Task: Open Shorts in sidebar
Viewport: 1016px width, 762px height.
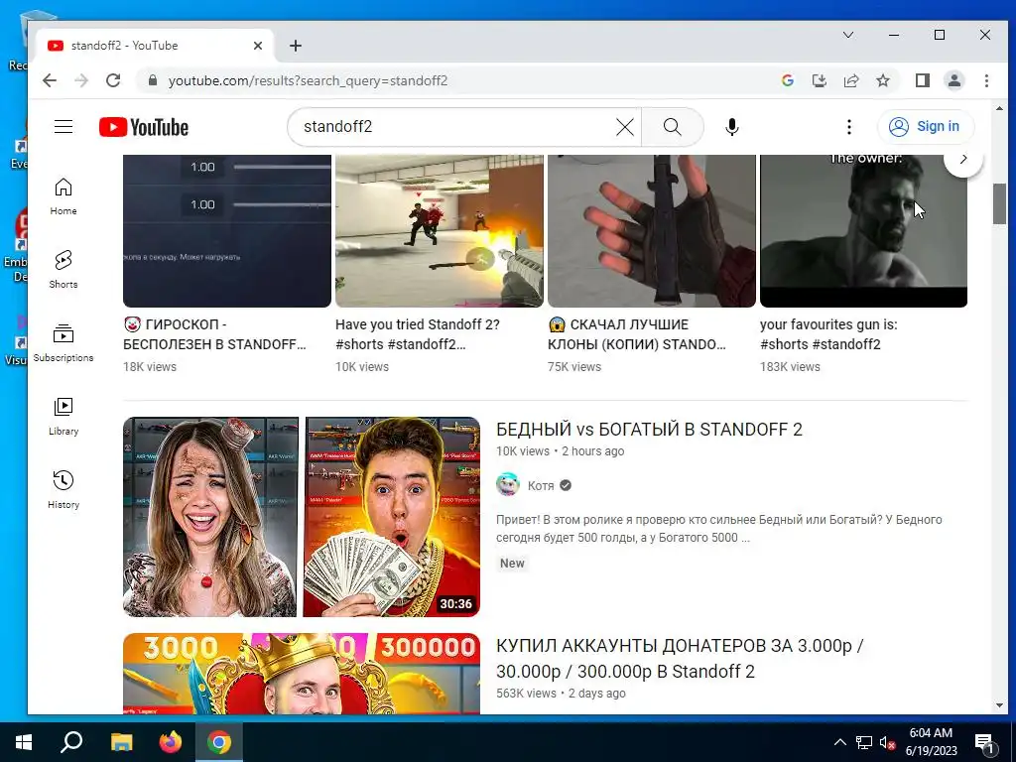Action: tap(63, 270)
